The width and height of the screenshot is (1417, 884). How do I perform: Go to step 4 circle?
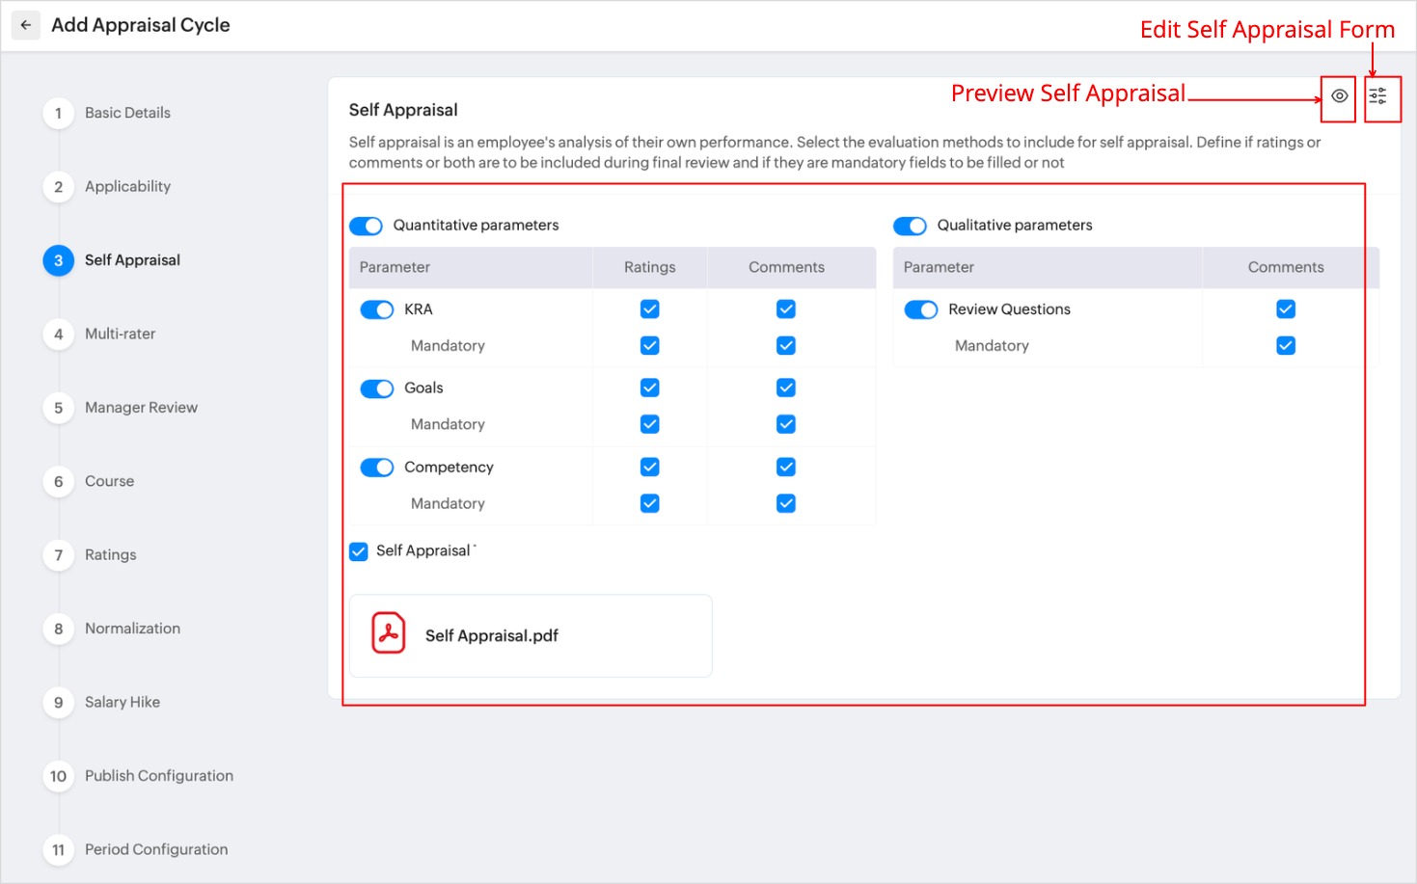(59, 335)
